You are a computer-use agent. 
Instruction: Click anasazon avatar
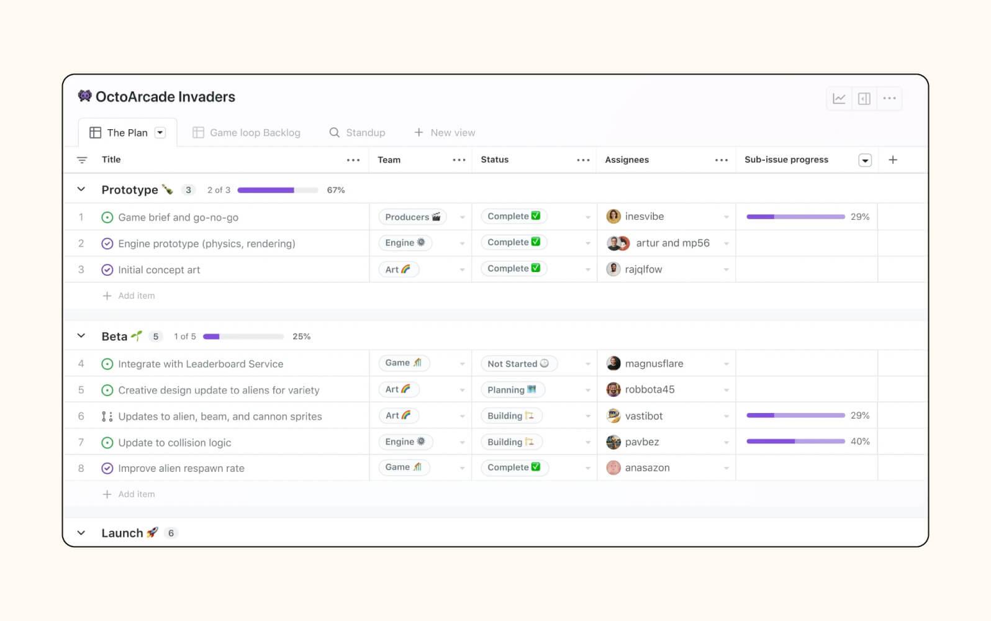click(x=613, y=468)
